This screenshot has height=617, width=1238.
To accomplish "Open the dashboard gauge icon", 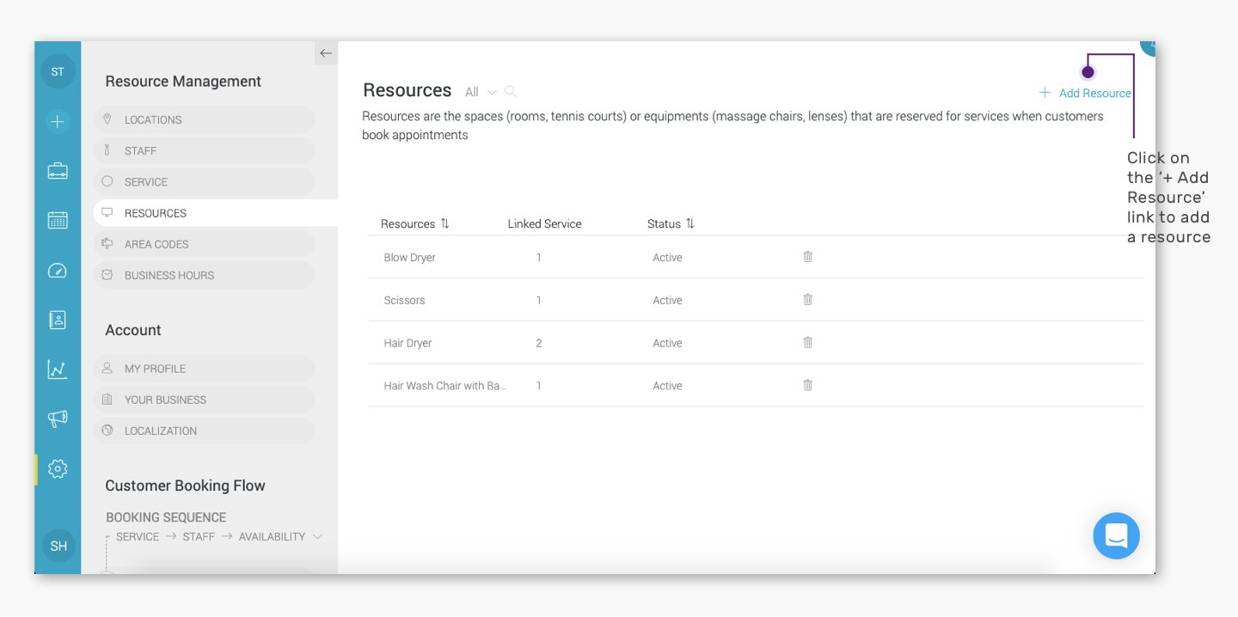I will pyautogui.click(x=58, y=271).
